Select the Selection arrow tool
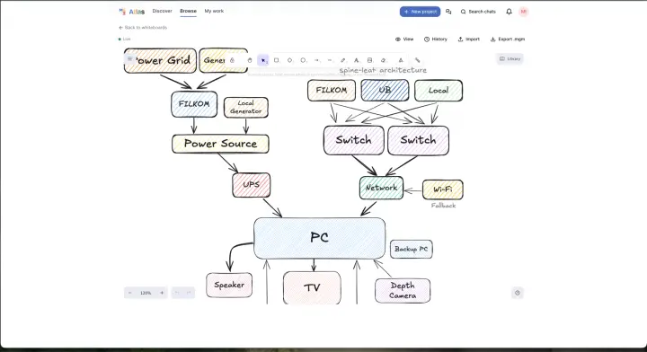 coord(263,60)
